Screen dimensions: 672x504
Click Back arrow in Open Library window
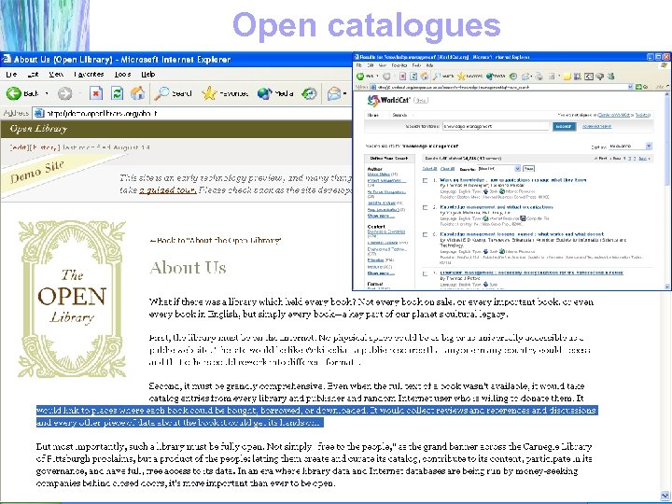[14, 93]
